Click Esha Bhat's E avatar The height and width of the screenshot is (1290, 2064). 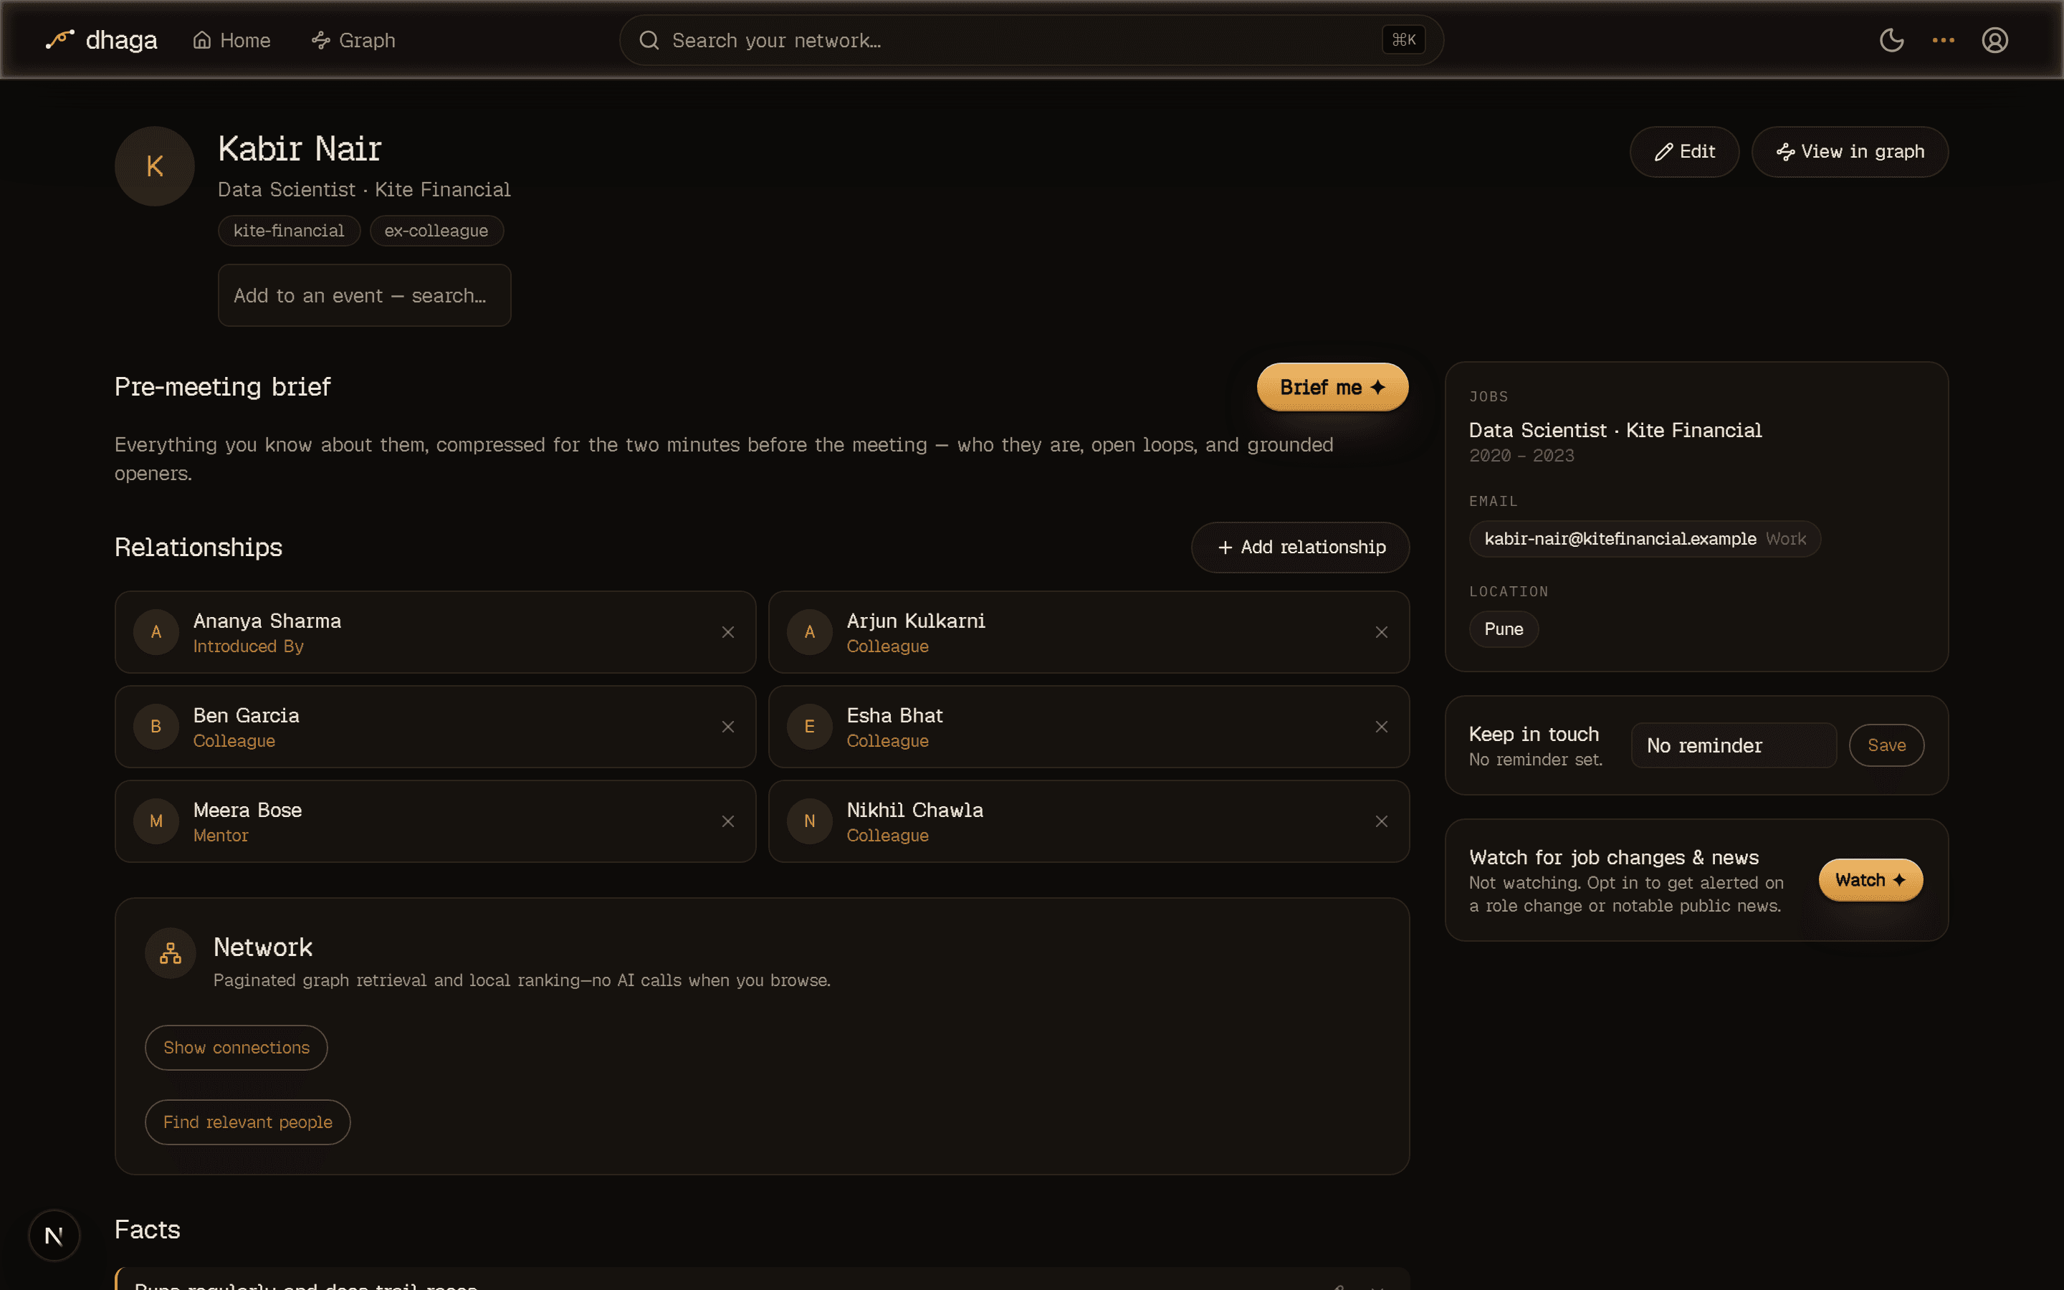[809, 727]
